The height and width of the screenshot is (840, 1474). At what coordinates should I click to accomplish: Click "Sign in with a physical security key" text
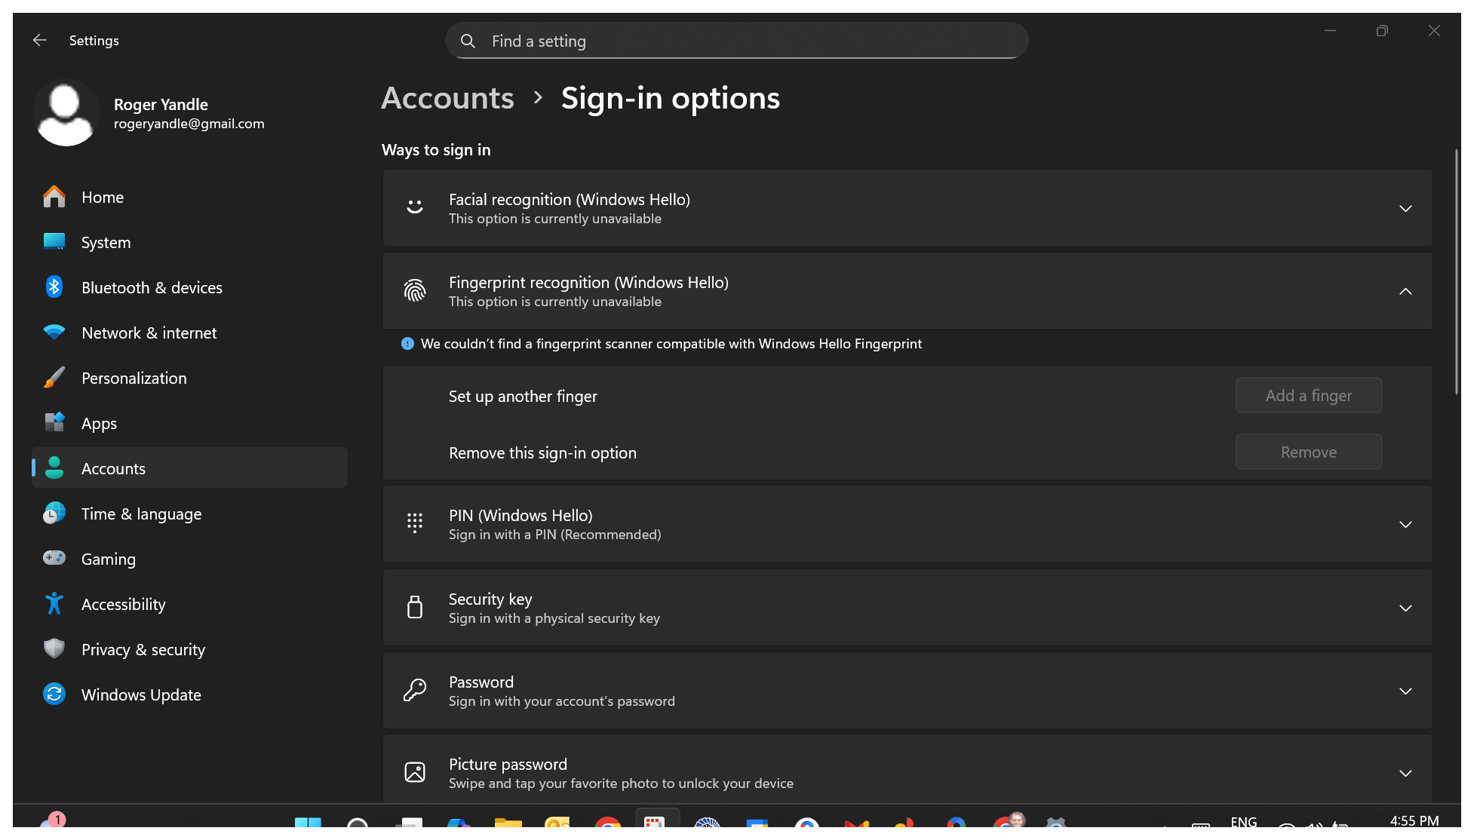click(x=554, y=618)
